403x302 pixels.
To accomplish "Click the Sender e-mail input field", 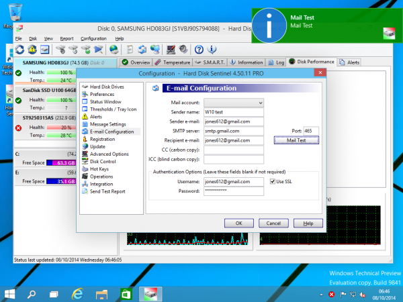I will [234, 121].
